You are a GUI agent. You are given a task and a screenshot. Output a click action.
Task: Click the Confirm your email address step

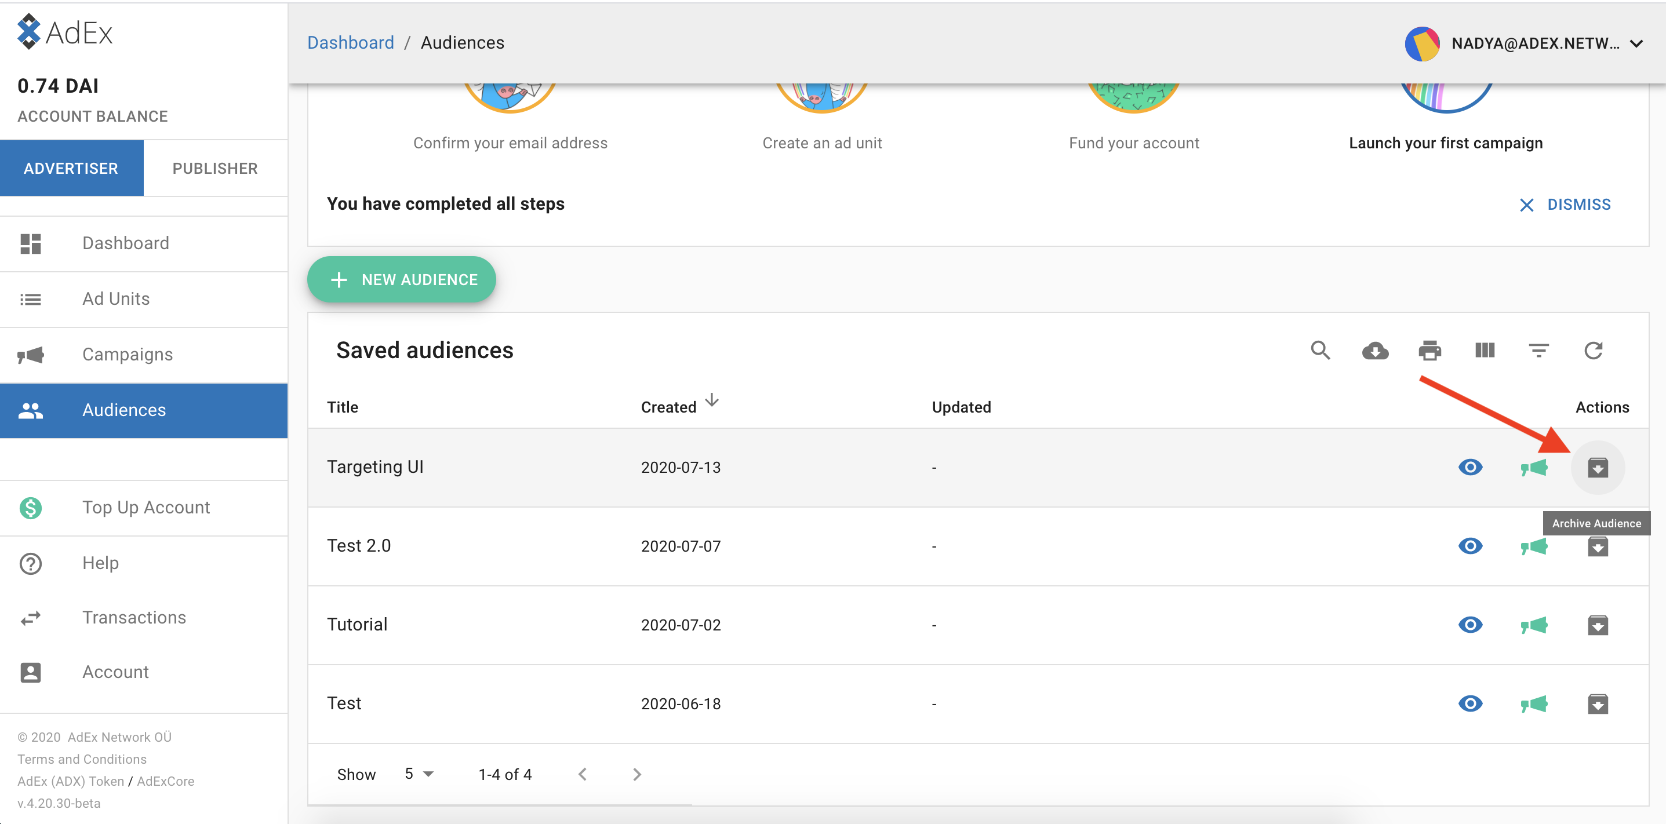point(510,143)
